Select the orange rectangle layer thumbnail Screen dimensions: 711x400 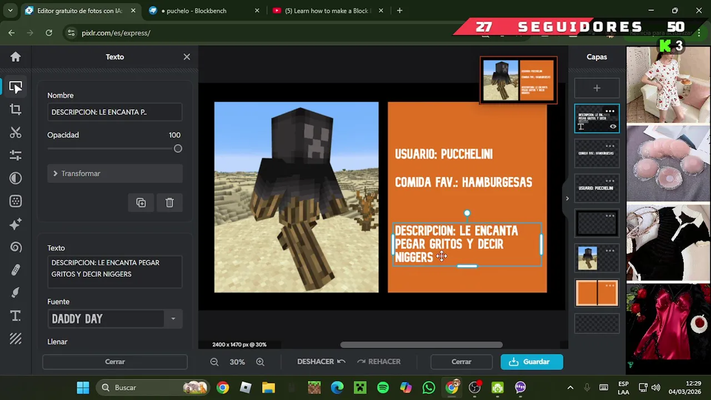(597, 293)
